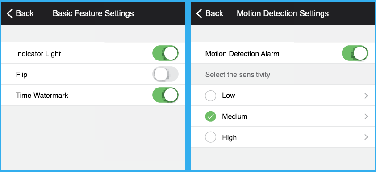Click the Back text in Motion Detection Settings
The image size is (376, 172).
214,14
